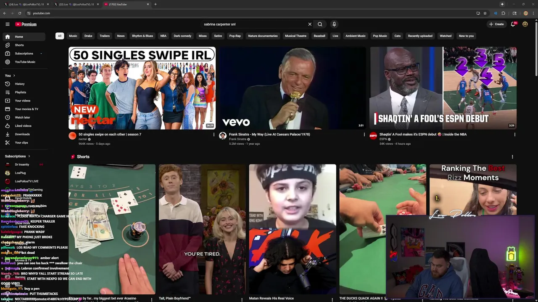This screenshot has width=538, height=302.
Task: Open YouTube account avatar menu
Action: pyautogui.click(x=525, y=24)
